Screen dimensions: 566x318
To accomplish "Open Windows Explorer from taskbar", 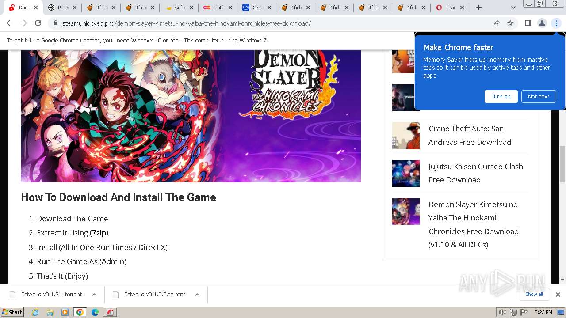I will 50,312.
